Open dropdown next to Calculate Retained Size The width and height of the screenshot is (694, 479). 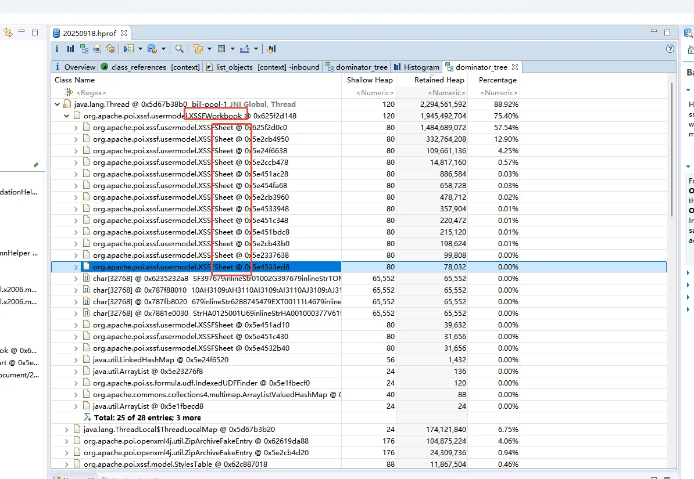tap(232, 49)
